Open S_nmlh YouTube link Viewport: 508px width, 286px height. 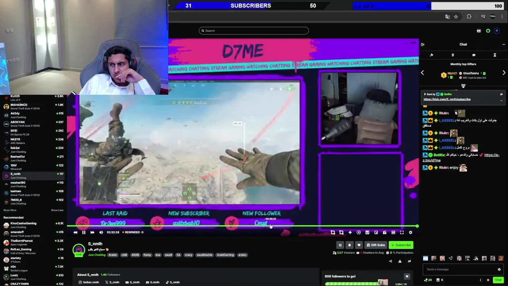pos(133,282)
